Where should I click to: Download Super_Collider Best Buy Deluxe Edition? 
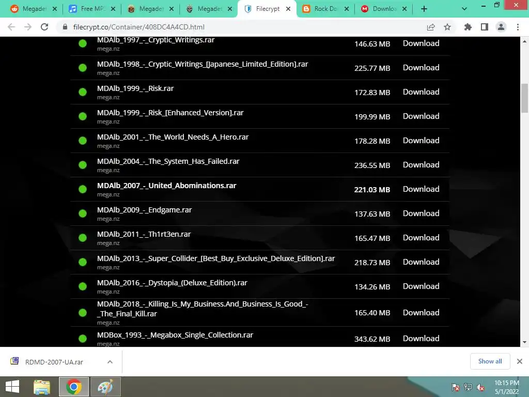point(421,262)
